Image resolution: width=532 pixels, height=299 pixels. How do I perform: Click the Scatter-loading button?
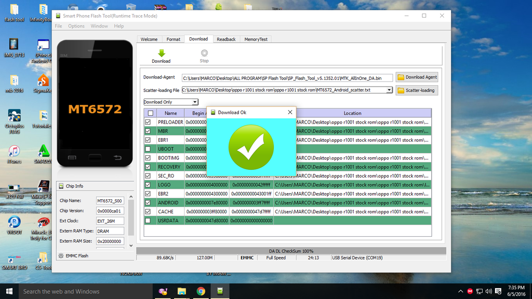click(417, 90)
